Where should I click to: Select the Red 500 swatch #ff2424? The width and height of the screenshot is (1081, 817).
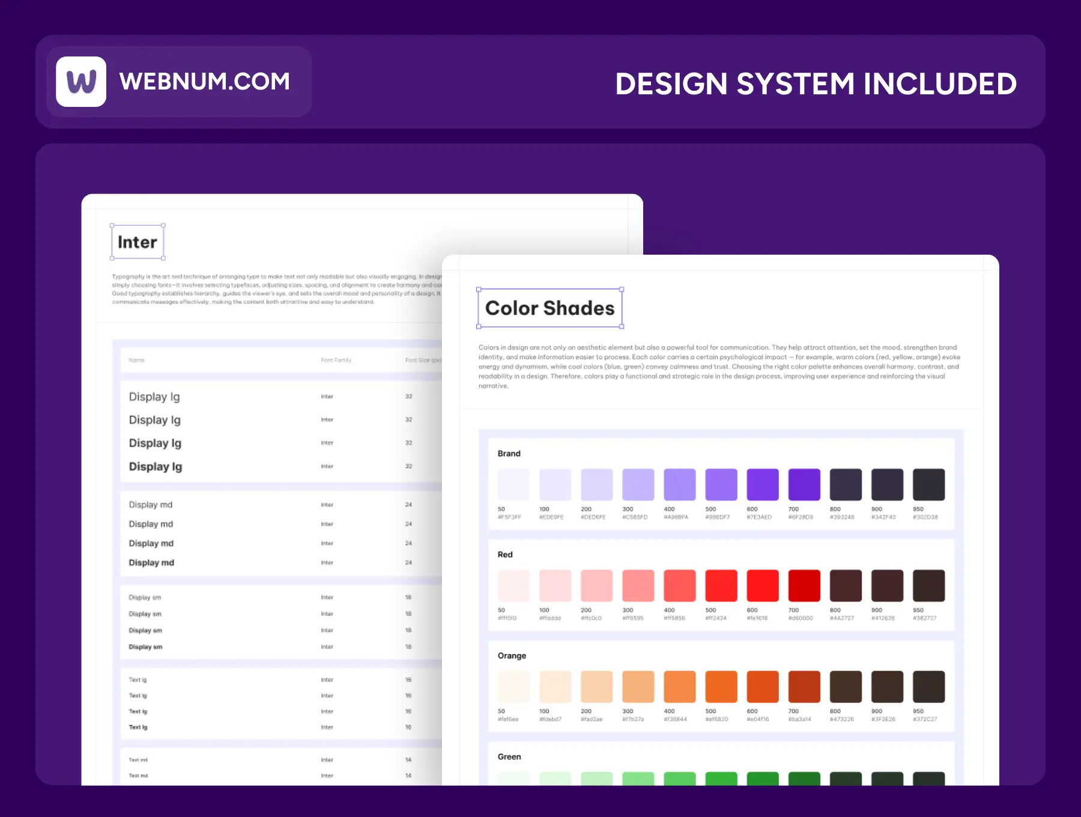point(721,586)
